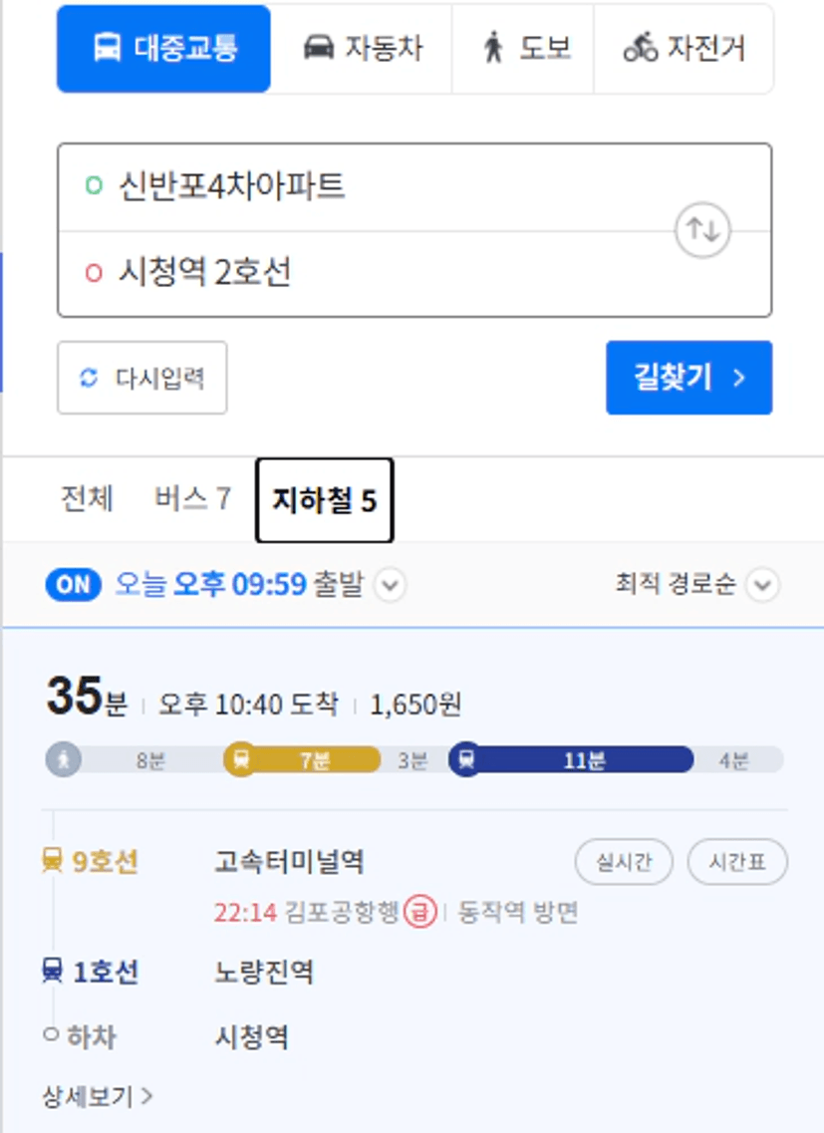This screenshot has width=824, height=1133.
Task: Click the navy Line 1 subway segment icon
Action: [x=467, y=760]
